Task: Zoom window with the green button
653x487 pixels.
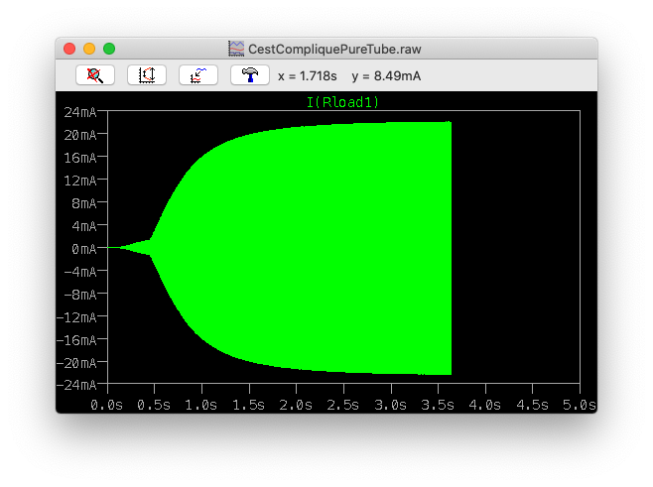Action: [x=109, y=49]
